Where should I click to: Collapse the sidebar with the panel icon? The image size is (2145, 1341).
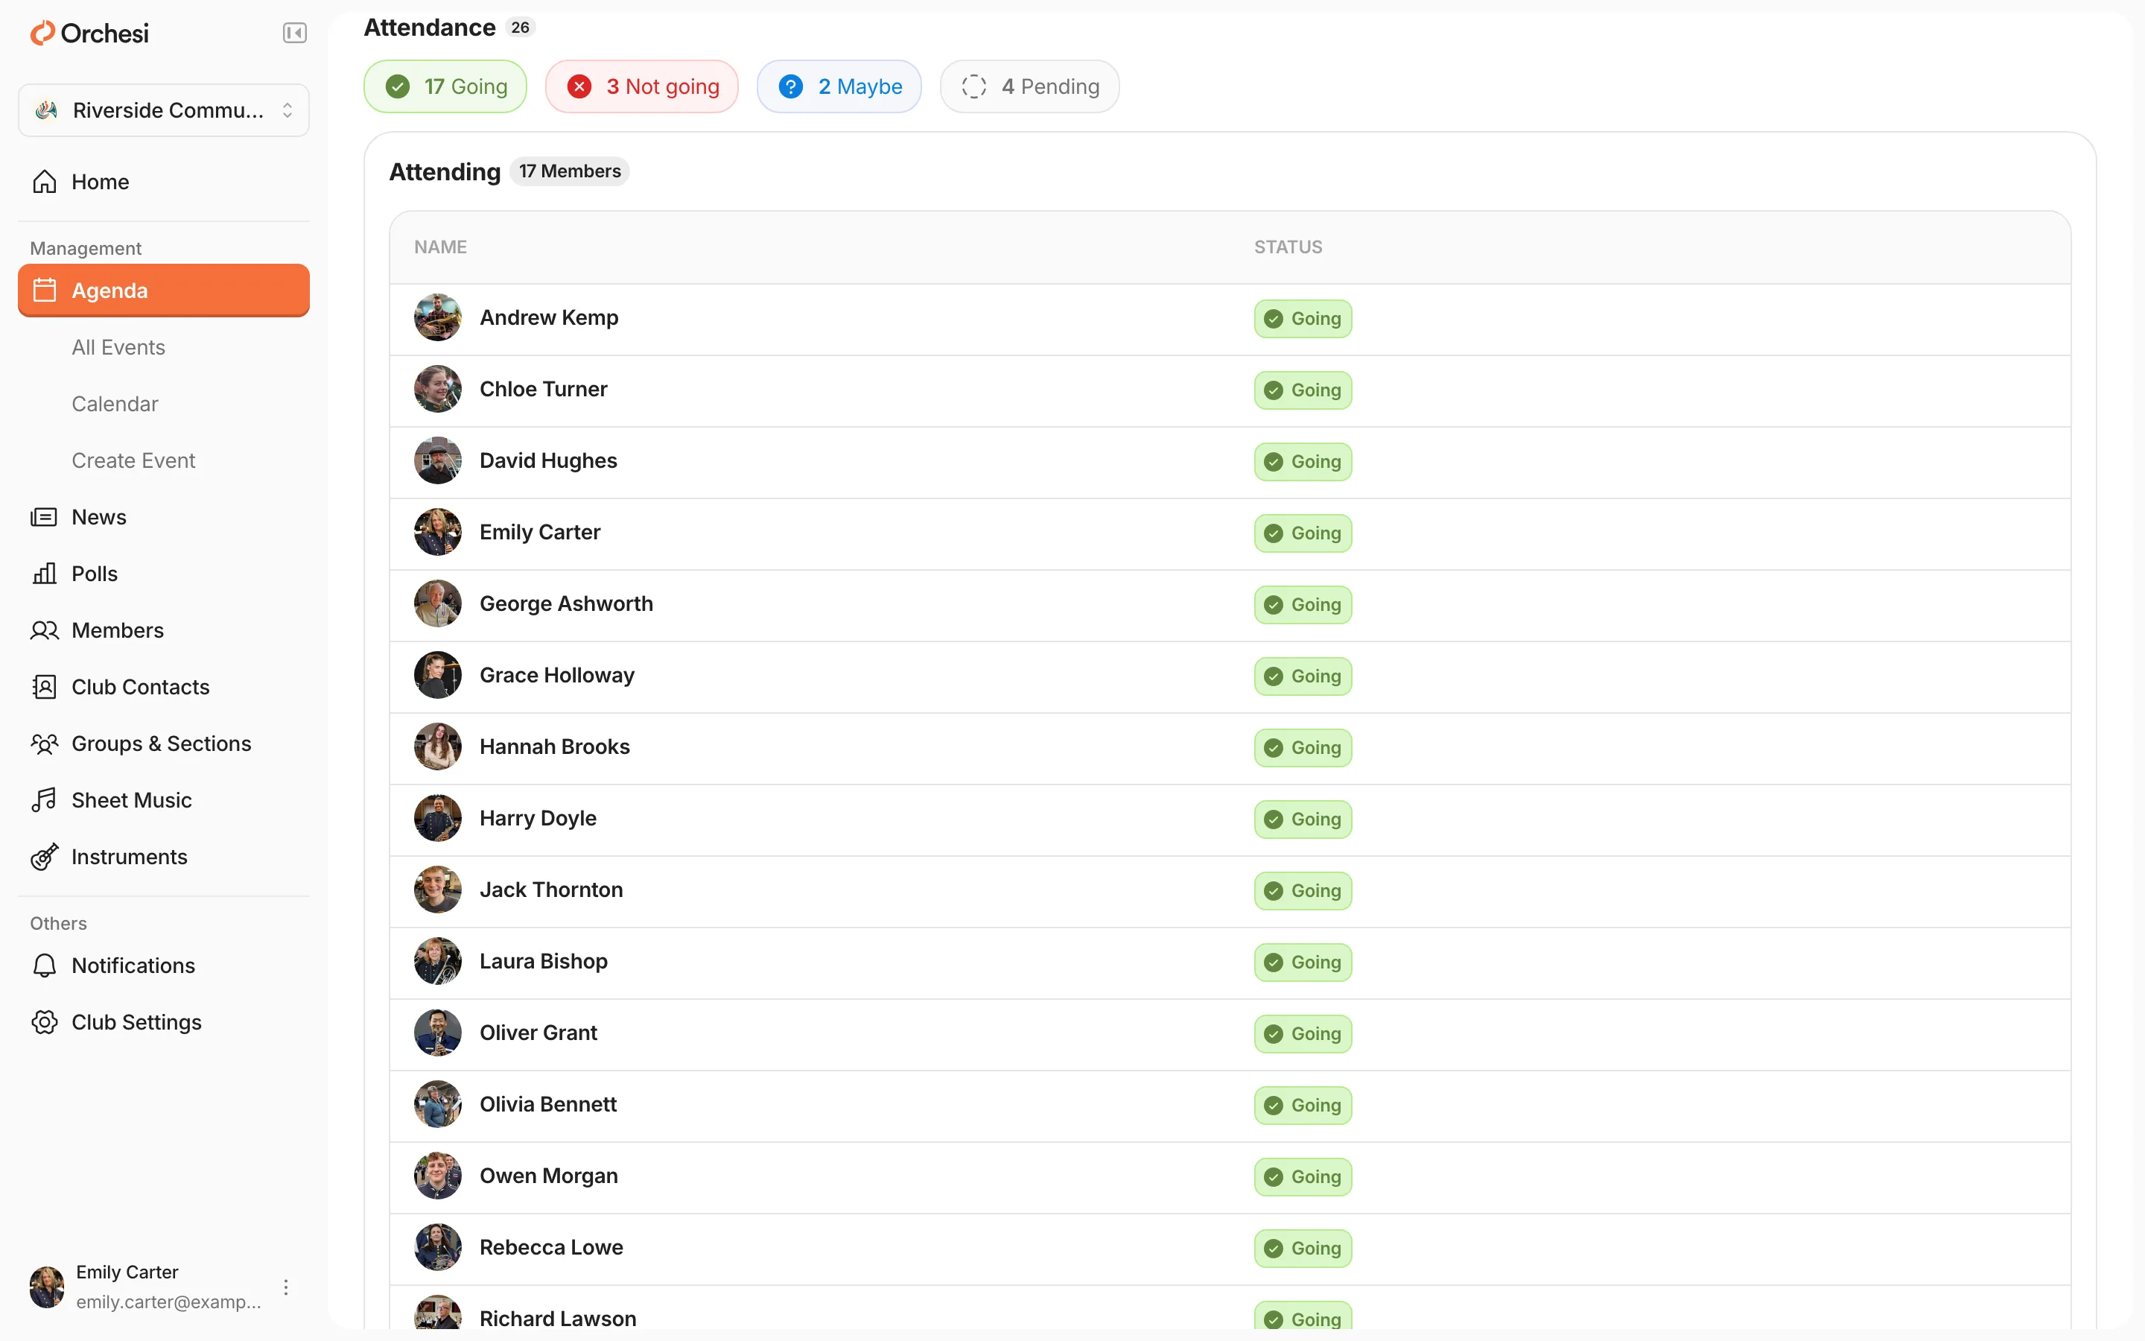(294, 33)
